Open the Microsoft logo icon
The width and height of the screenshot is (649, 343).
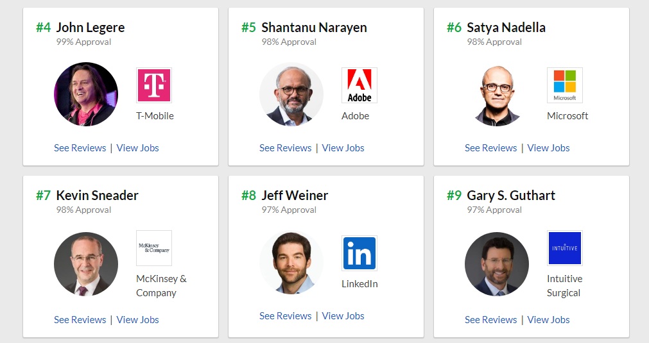click(565, 85)
